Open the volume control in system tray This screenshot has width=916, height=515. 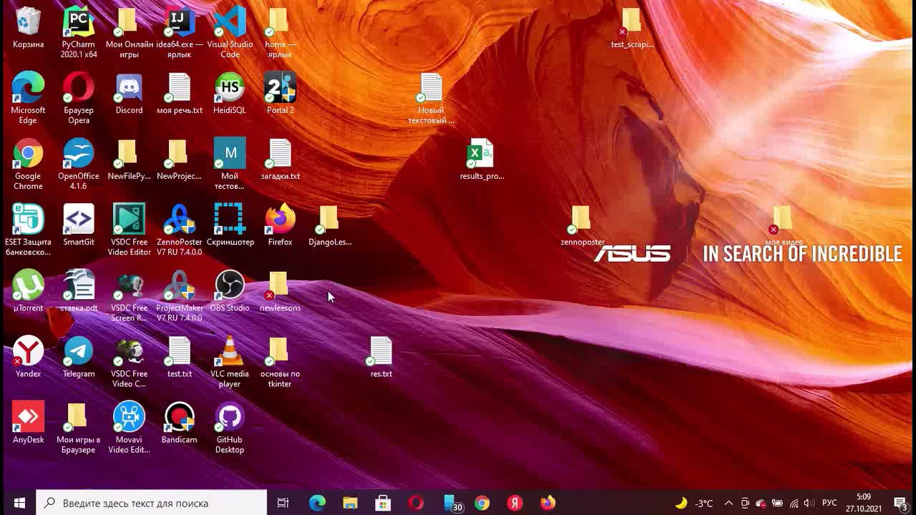pos(809,503)
